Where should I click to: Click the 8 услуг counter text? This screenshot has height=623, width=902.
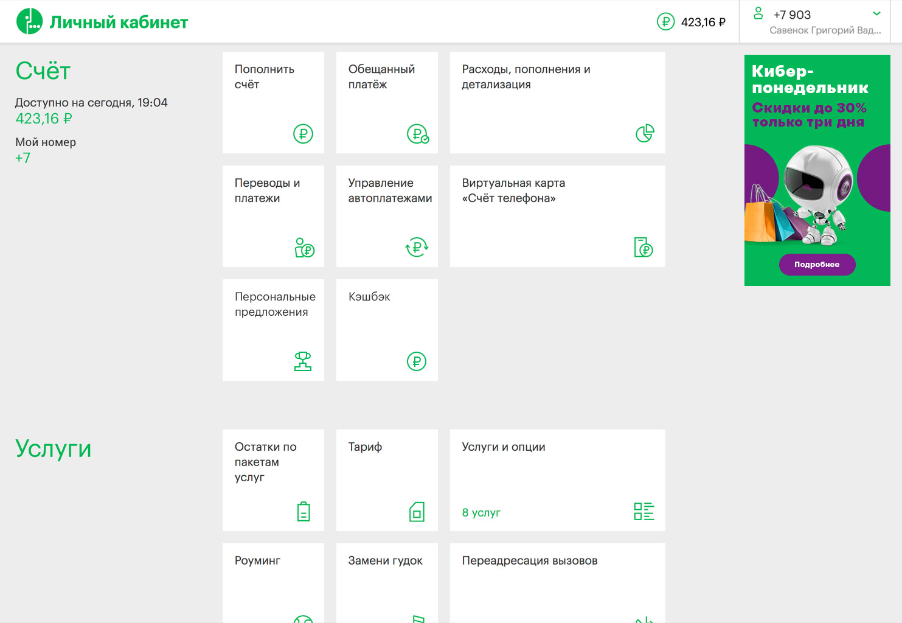coord(481,513)
